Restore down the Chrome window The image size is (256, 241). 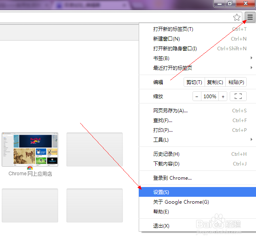point(230,4)
